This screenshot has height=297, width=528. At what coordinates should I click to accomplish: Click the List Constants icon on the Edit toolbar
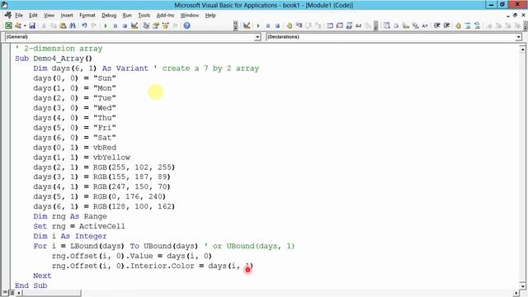pyautogui.click(x=396, y=26)
